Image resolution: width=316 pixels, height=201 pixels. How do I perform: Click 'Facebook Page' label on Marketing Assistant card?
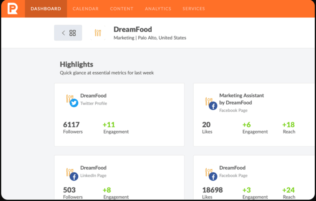[x=234, y=110]
